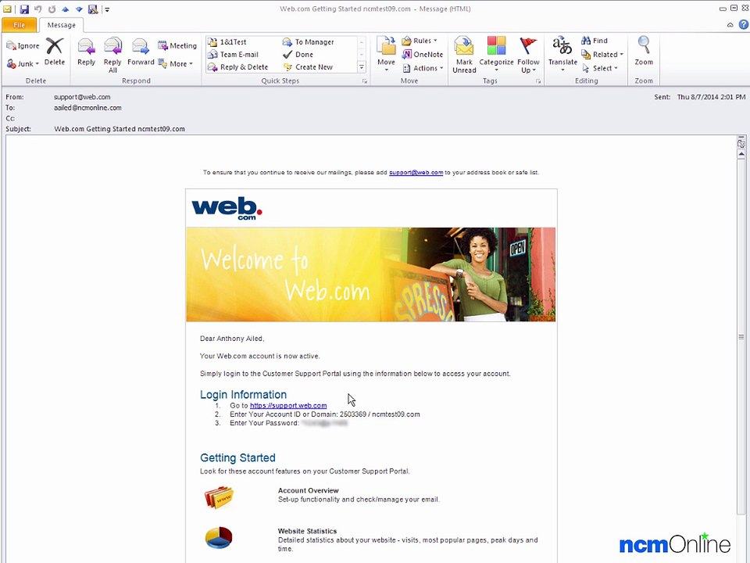Minimize the ribbon with the caret icon
The image size is (750, 563).
[x=730, y=24]
